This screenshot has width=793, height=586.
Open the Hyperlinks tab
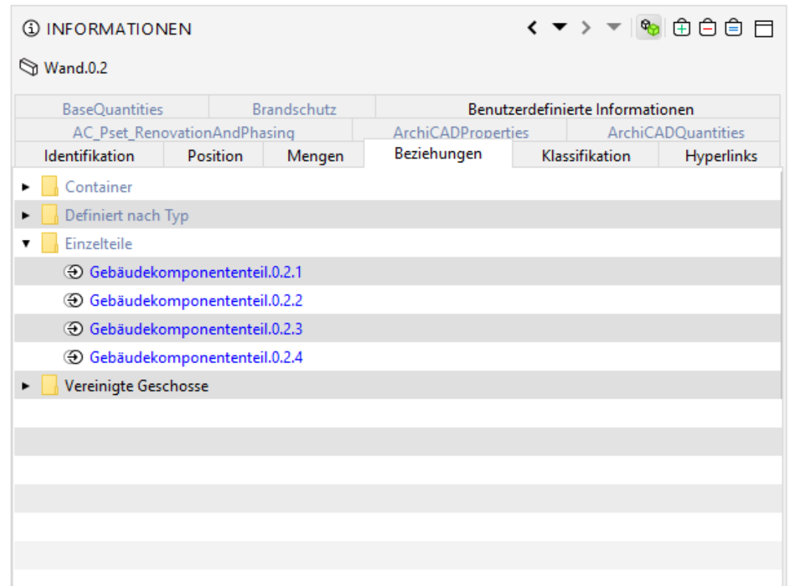(x=721, y=155)
